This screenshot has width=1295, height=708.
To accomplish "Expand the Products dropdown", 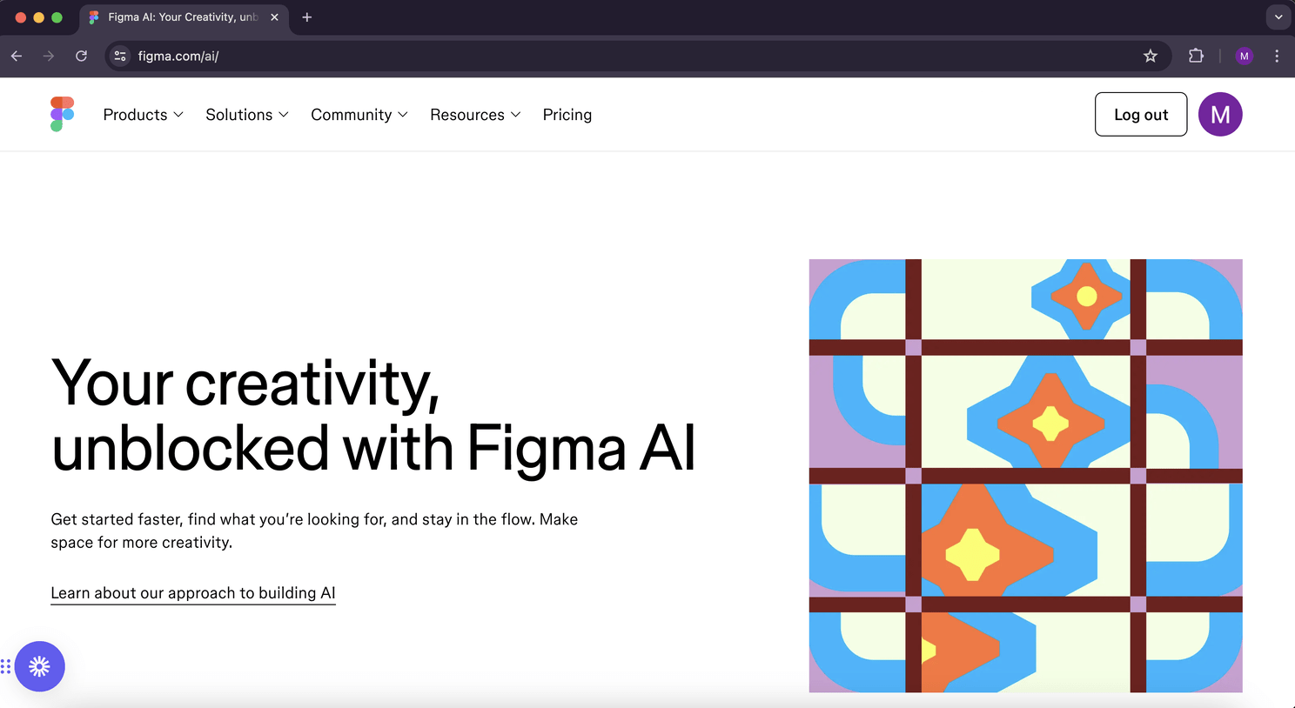I will (x=143, y=114).
